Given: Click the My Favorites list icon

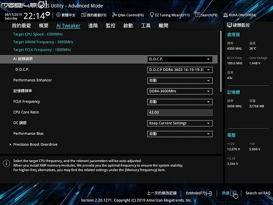Looking at the screenshot, I should tap(83, 15).
